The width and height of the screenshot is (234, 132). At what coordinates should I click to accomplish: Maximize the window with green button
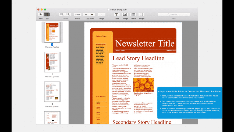point(45,9)
